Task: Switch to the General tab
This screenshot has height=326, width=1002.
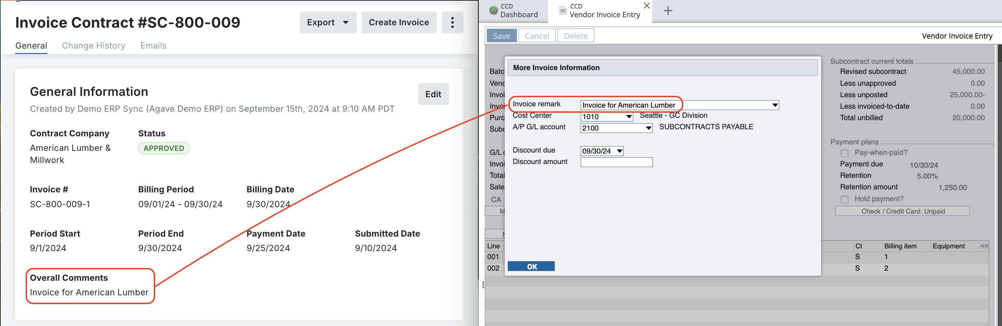Action: pos(31,46)
